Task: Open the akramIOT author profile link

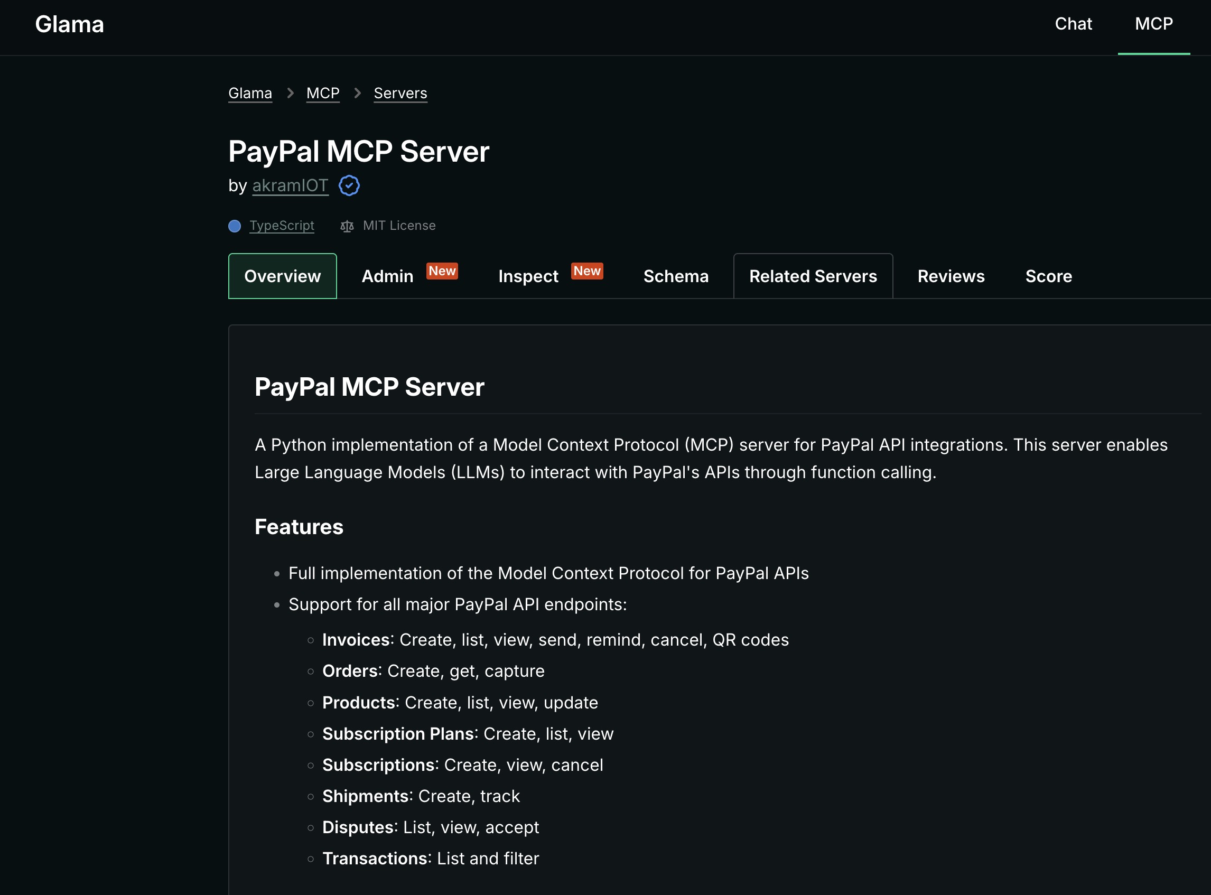Action: coord(290,185)
